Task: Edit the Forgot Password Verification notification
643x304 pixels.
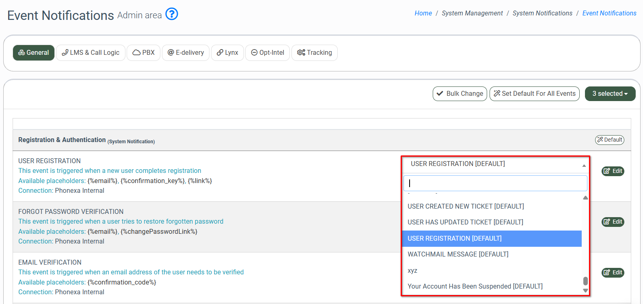Action: (x=613, y=222)
